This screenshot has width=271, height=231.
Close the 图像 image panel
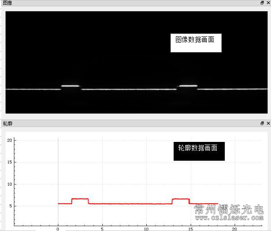(268, 3)
